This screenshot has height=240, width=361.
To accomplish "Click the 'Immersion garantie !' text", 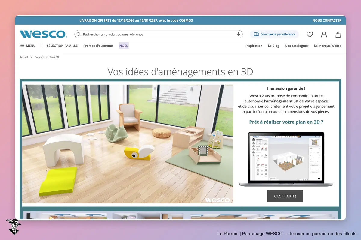I will click(286, 88).
